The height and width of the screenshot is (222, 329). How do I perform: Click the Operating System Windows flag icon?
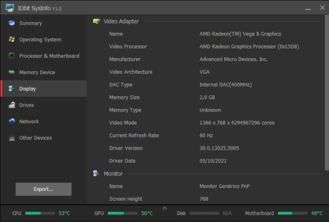pyautogui.click(x=12, y=39)
